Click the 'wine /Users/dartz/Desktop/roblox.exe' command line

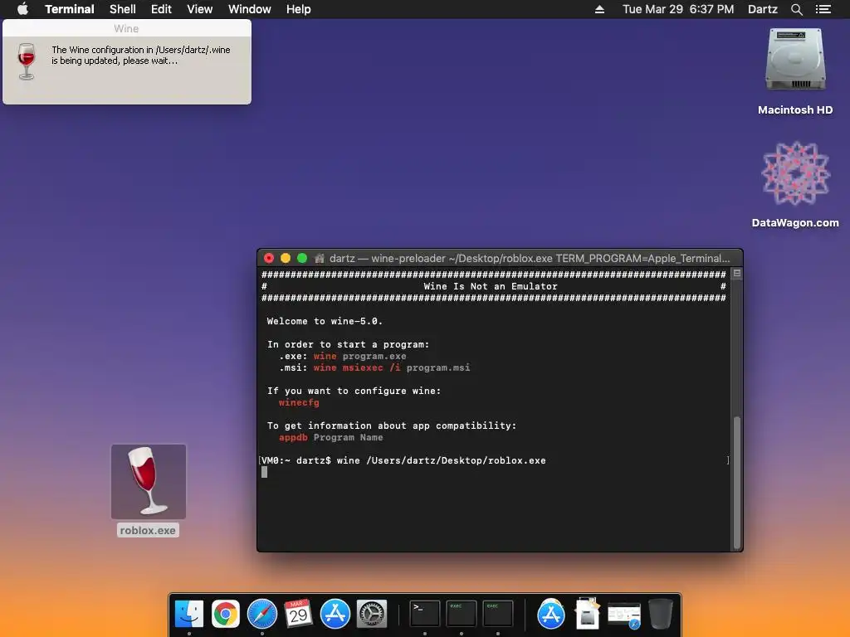(x=442, y=460)
